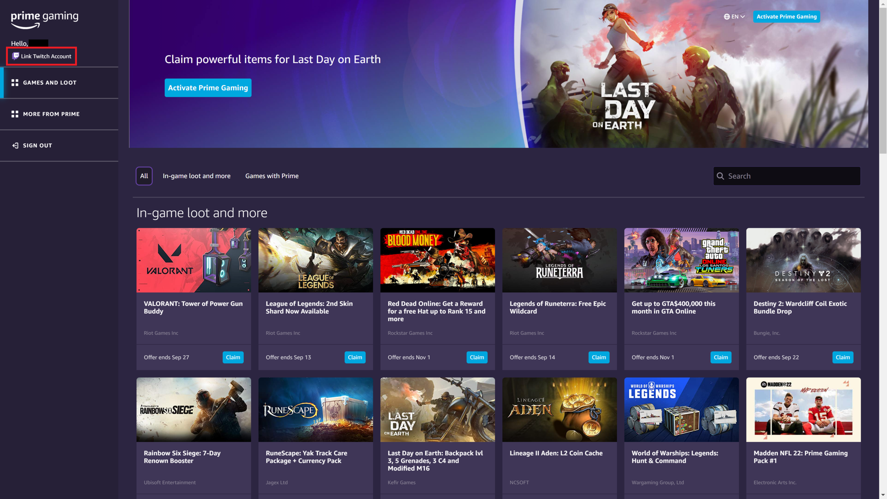Click the 'RuneScape: Yak Track Care Package' title
The image size is (887, 499).
(307, 457)
